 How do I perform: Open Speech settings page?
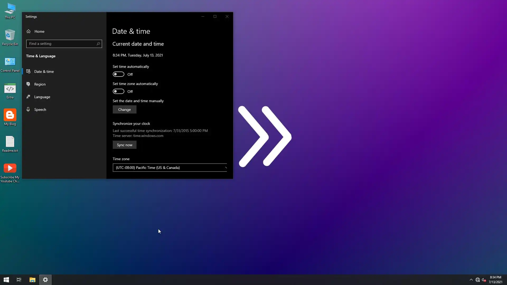[40, 110]
